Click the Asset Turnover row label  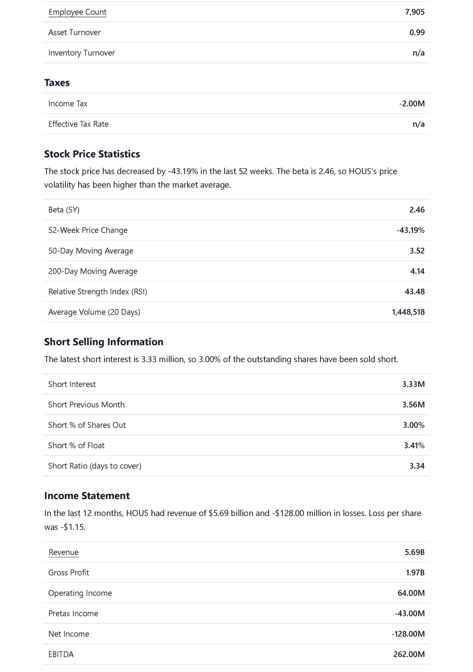click(x=75, y=32)
